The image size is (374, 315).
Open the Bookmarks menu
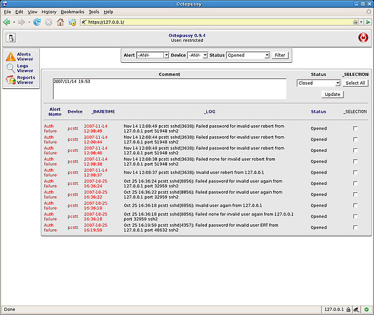[72, 12]
